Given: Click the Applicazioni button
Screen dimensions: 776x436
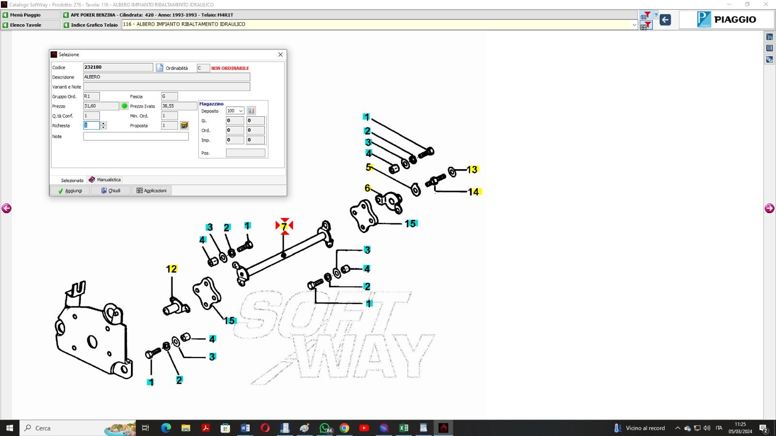Looking at the screenshot, I should (151, 191).
